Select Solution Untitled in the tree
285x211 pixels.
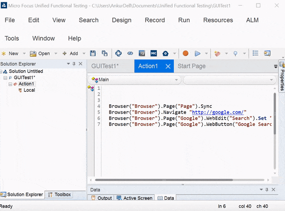pyautogui.click(x=26, y=71)
